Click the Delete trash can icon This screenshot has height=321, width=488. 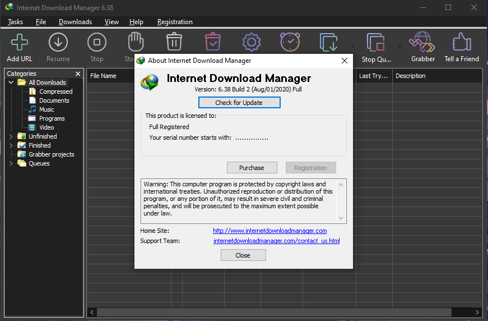click(174, 42)
